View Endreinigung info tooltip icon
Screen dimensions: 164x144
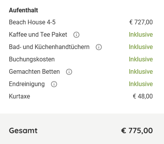pyautogui.click(x=54, y=84)
